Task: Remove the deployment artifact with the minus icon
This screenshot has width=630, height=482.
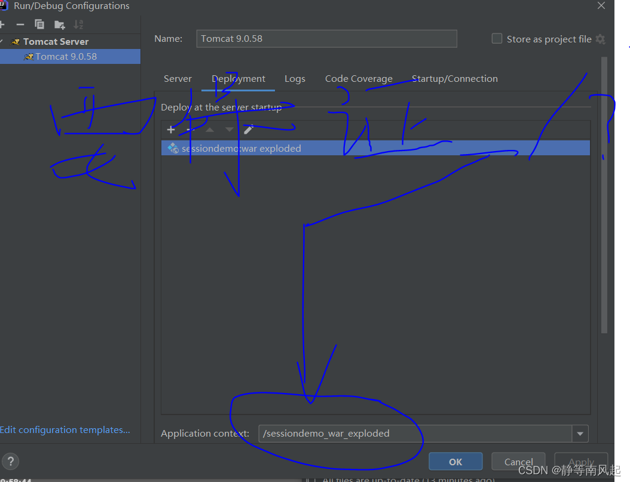Action: (191, 130)
